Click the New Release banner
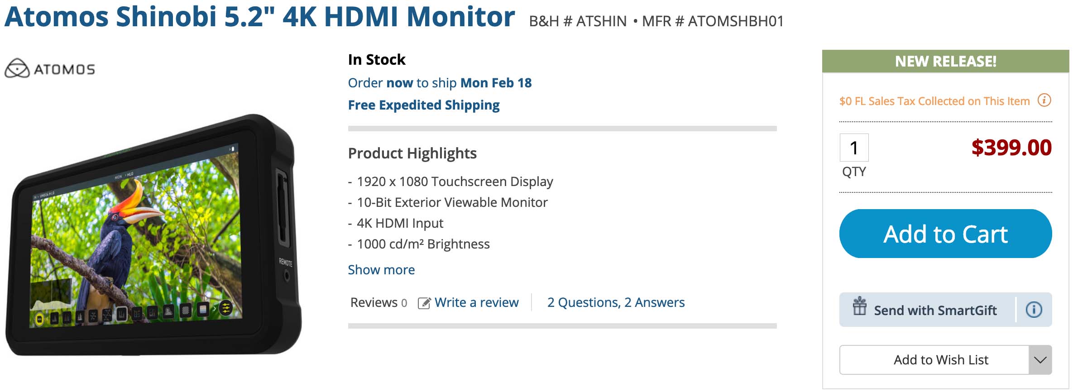The height and width of the screenshot is (392, 1073). click(x=945, y=61)
